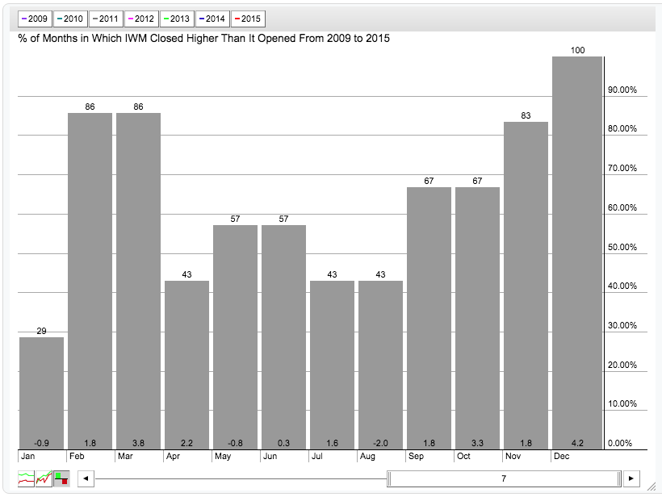The image size is (662, 497).
Task: Click the "Nov" axis label
Action: point(513,456)
